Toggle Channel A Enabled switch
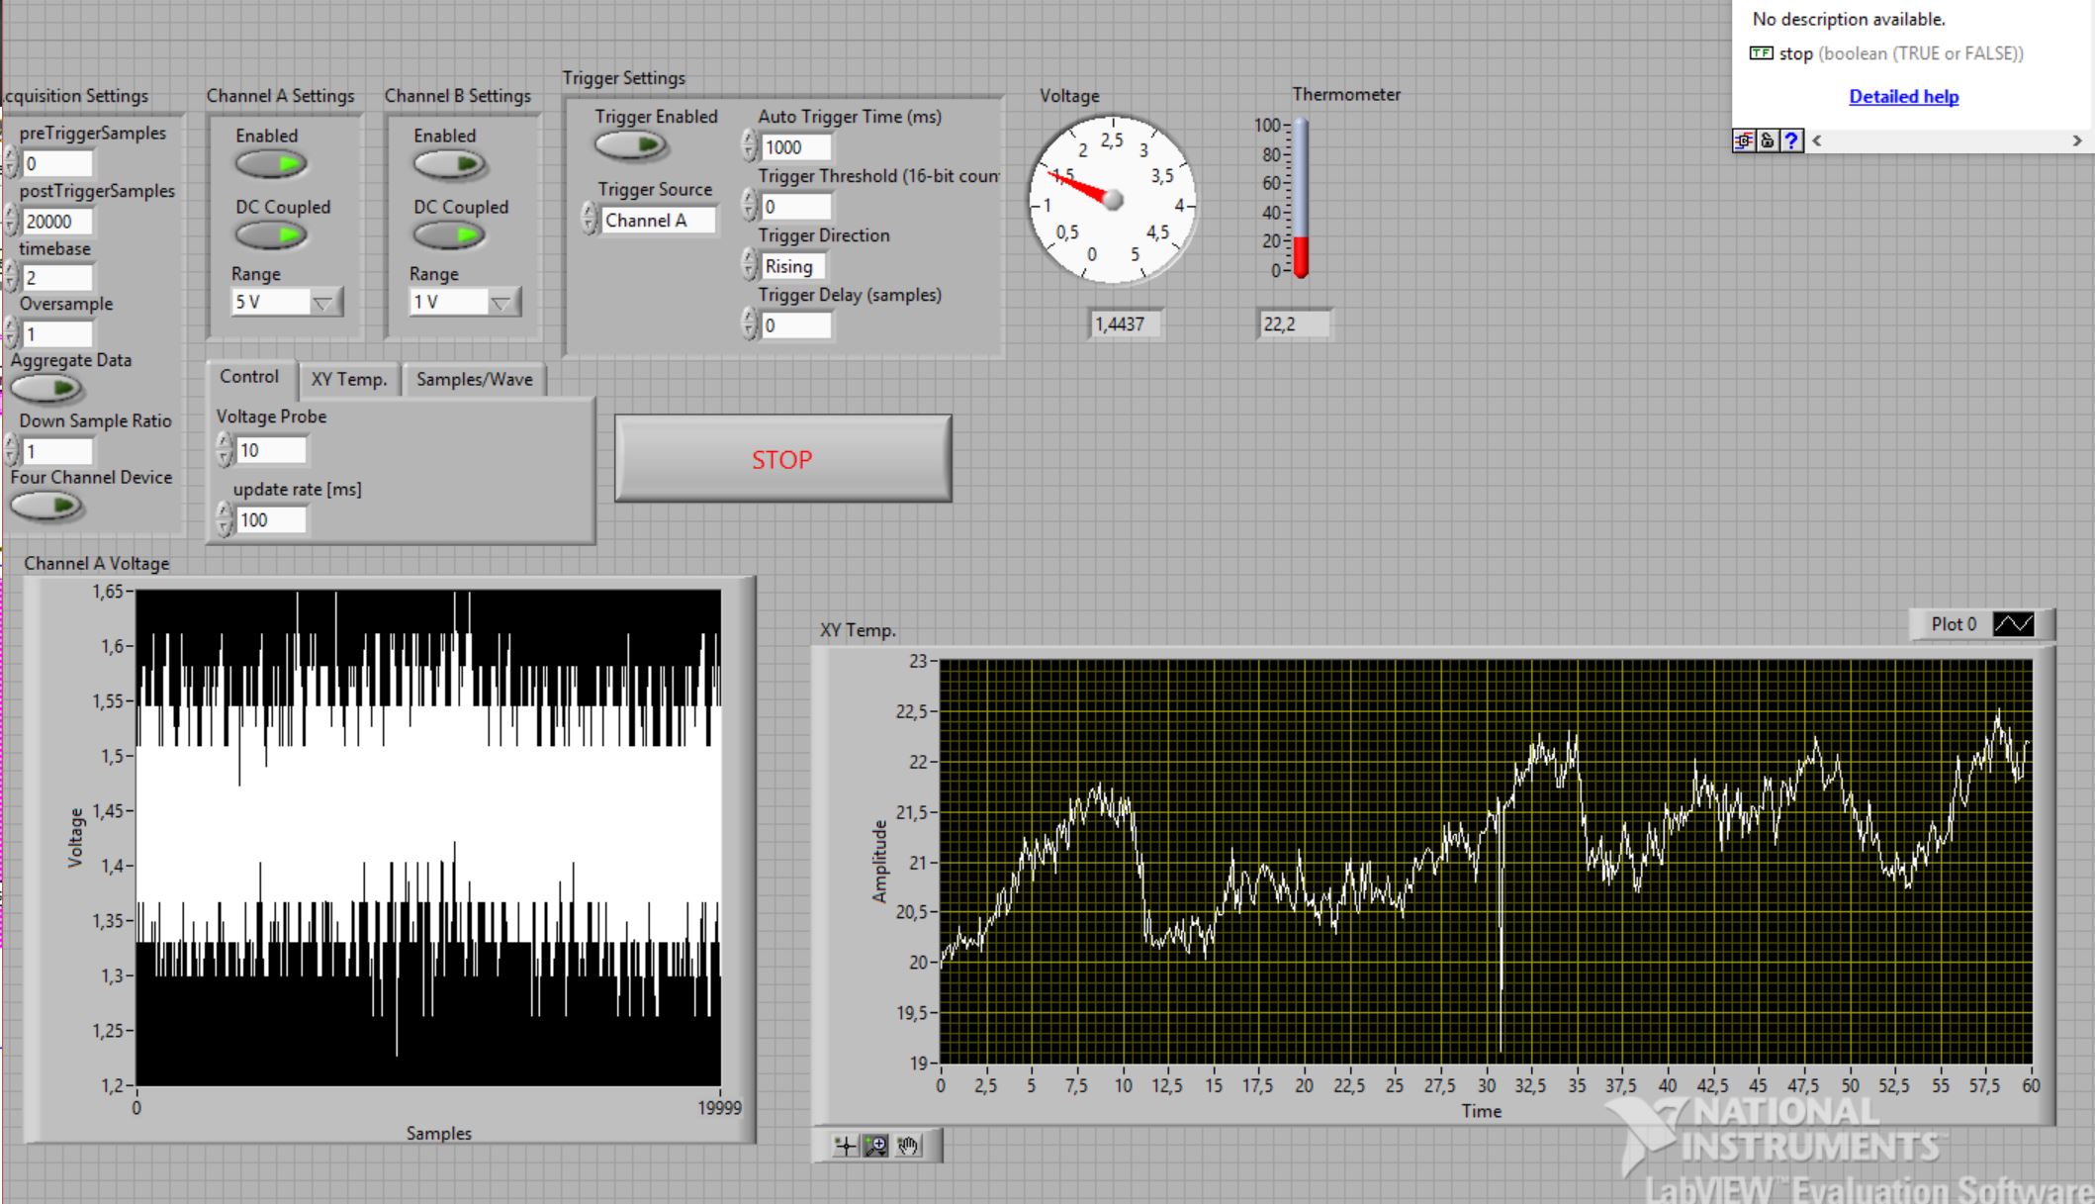The width and height of the screenshot is (2095, 1204). pyautogui.click(x=271, y=164)
